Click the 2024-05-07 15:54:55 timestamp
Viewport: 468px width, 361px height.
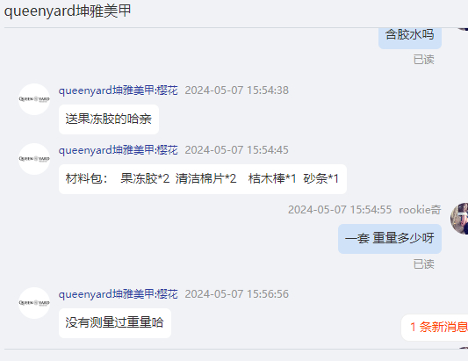[340, 210]
